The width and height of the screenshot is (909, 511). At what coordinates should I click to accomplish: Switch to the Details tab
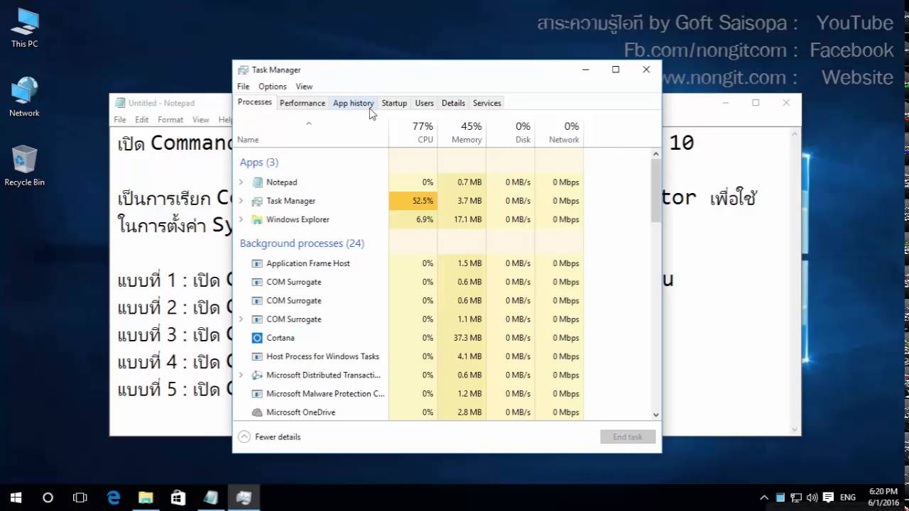point(453,103)
